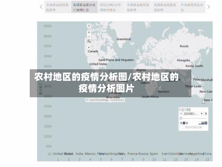The height and width of the screenshot is (167, 222).
Task: Click China on the bar chart axis
Action: pyautogui.click(x=207, y=154)
